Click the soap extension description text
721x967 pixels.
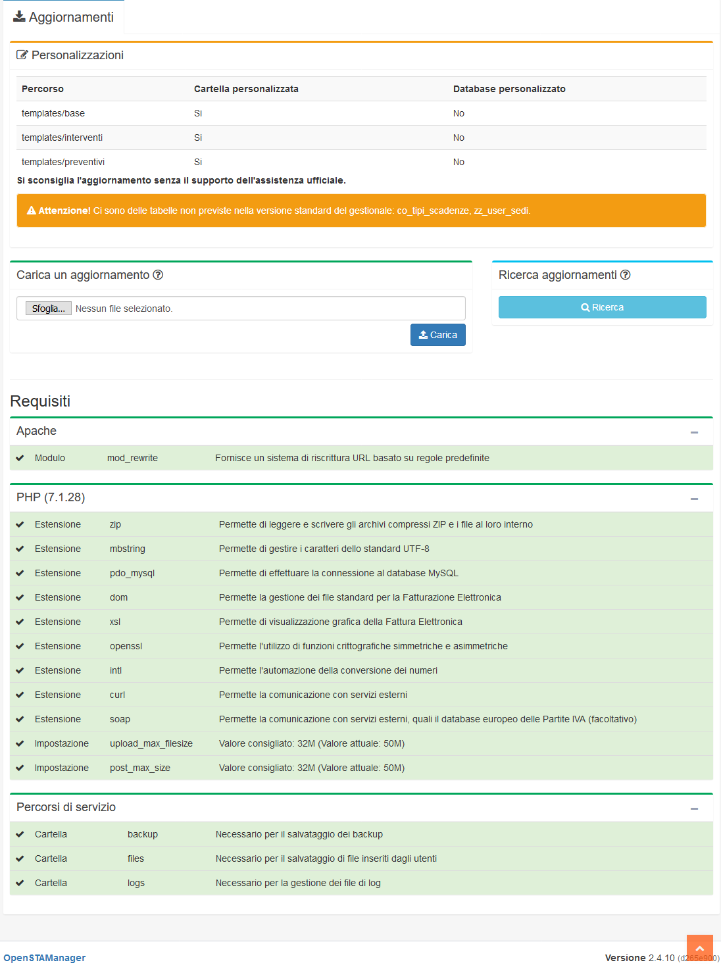point(428,719)
